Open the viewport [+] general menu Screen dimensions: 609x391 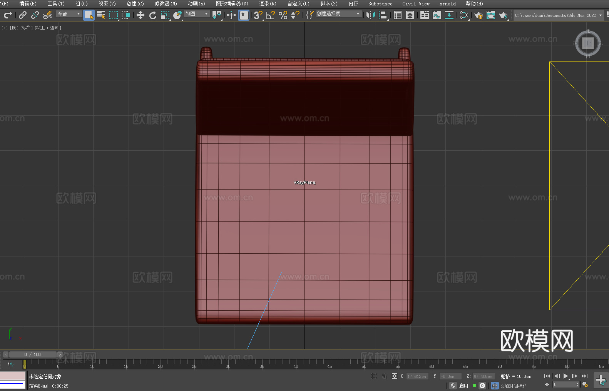pos(5,28)
